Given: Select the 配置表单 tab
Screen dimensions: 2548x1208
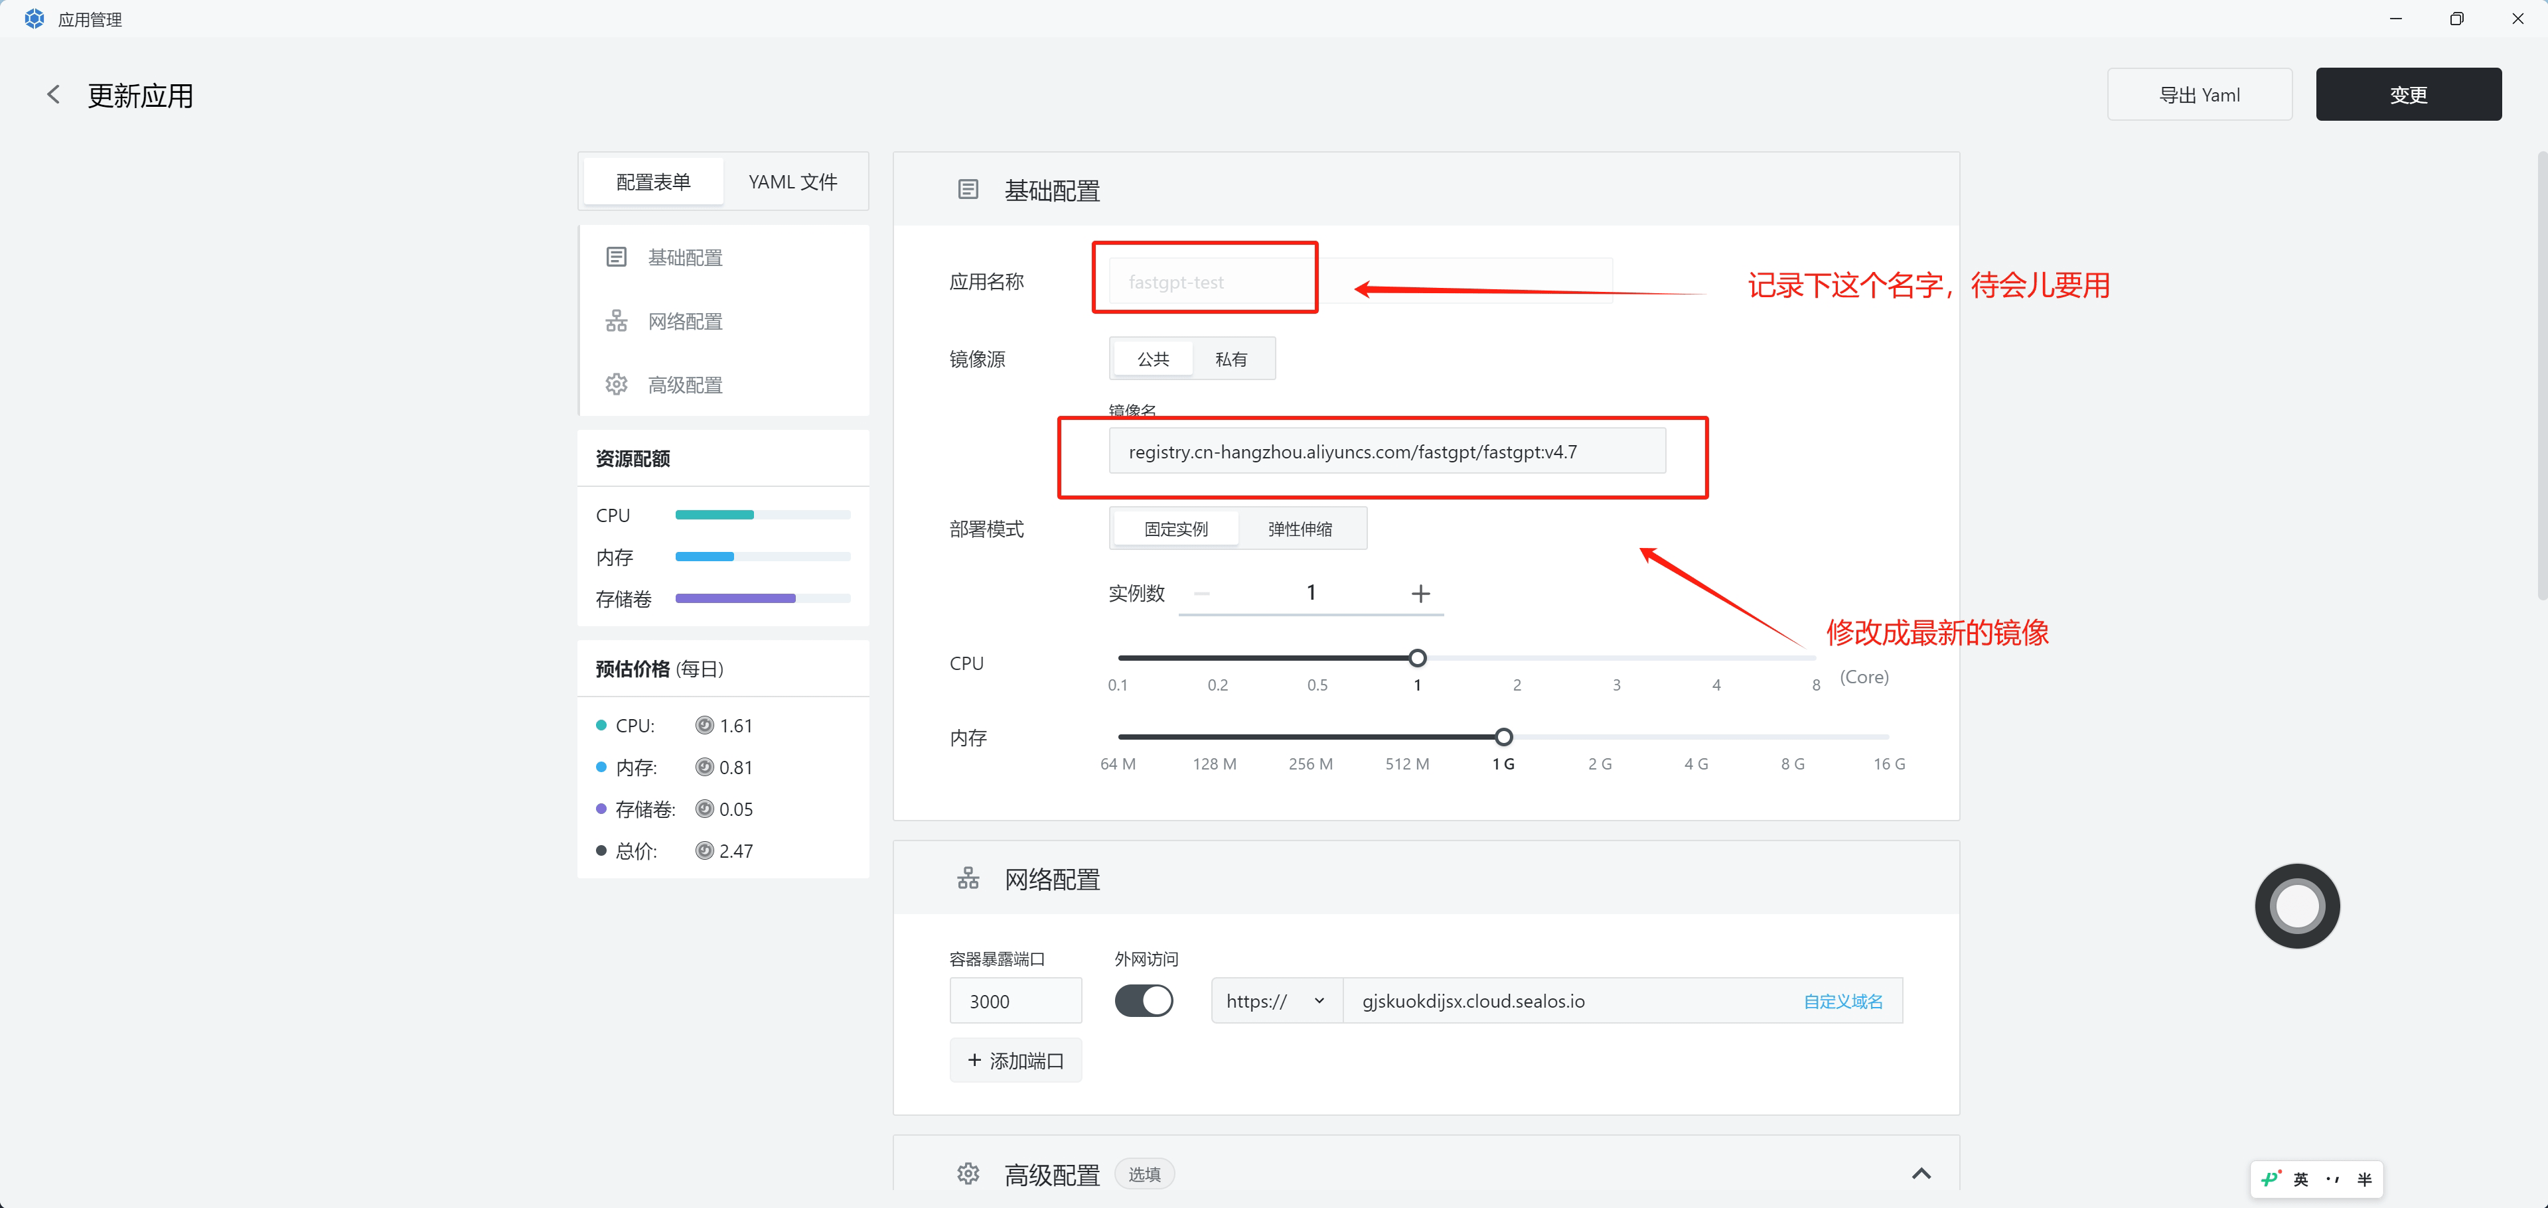Looking at the screenshot, I should [x=653, y=182].
